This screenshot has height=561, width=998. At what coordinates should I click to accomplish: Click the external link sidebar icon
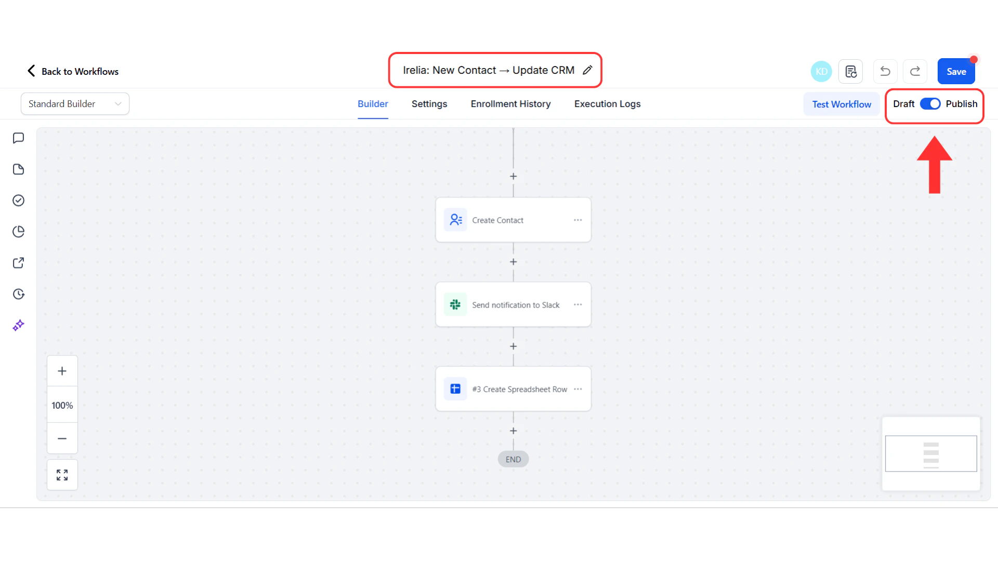click(19, 263)
